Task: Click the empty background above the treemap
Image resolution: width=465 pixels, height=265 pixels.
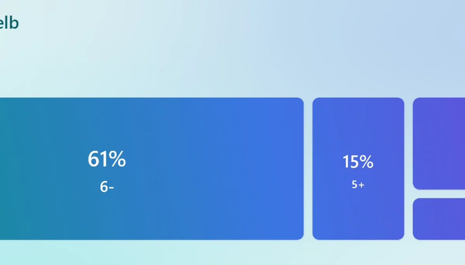Action: tap(232, 58)
